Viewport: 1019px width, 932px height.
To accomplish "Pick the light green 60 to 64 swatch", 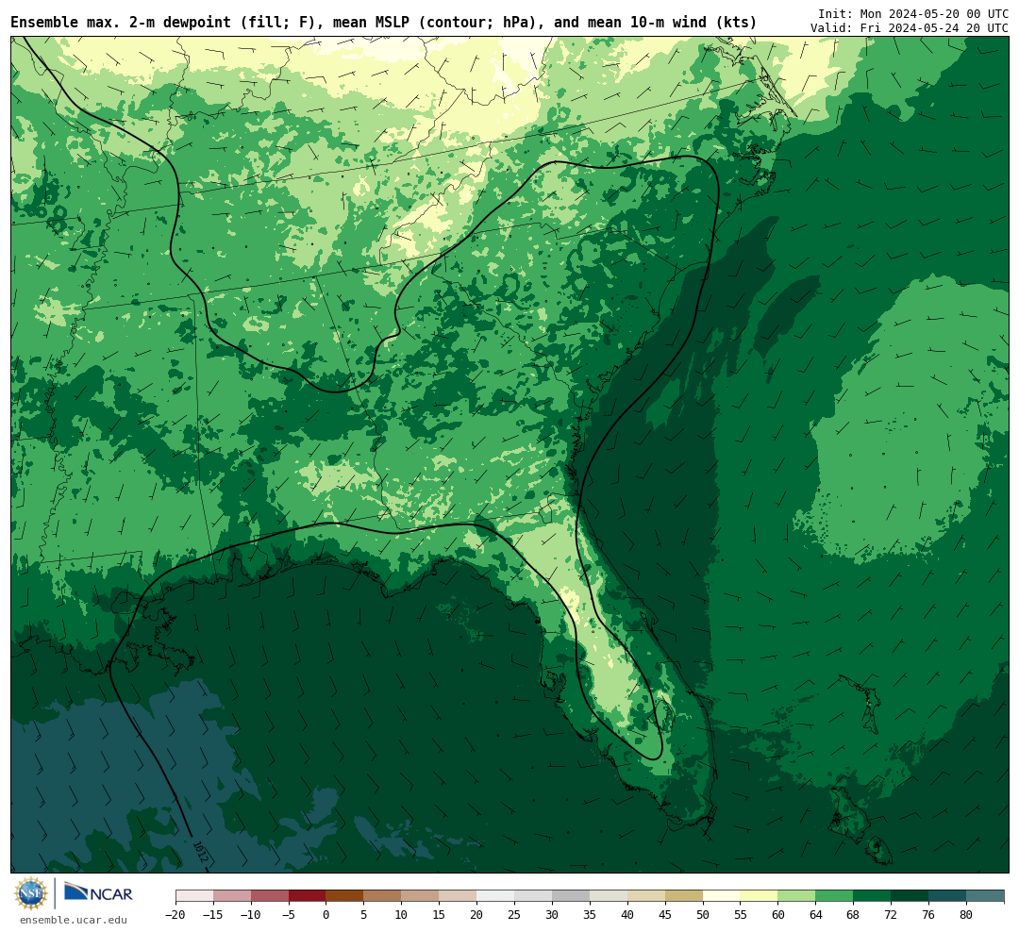I will click(797, 896).
